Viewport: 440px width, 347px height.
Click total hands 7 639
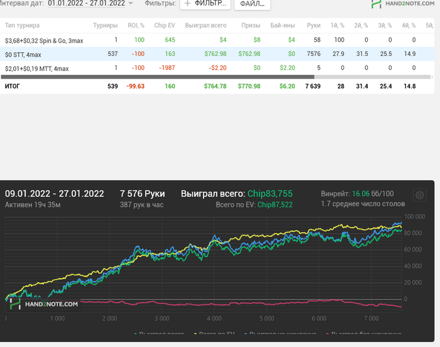(x=313, y=86)
